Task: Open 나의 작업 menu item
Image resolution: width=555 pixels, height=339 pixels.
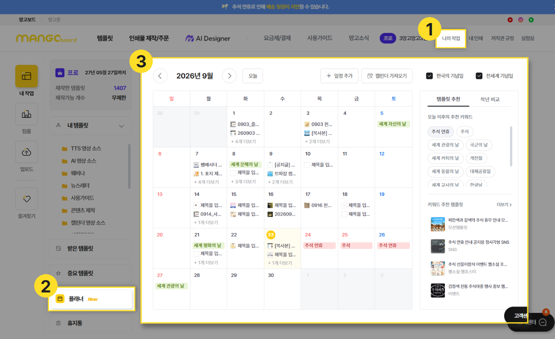Action: point(451,38)
